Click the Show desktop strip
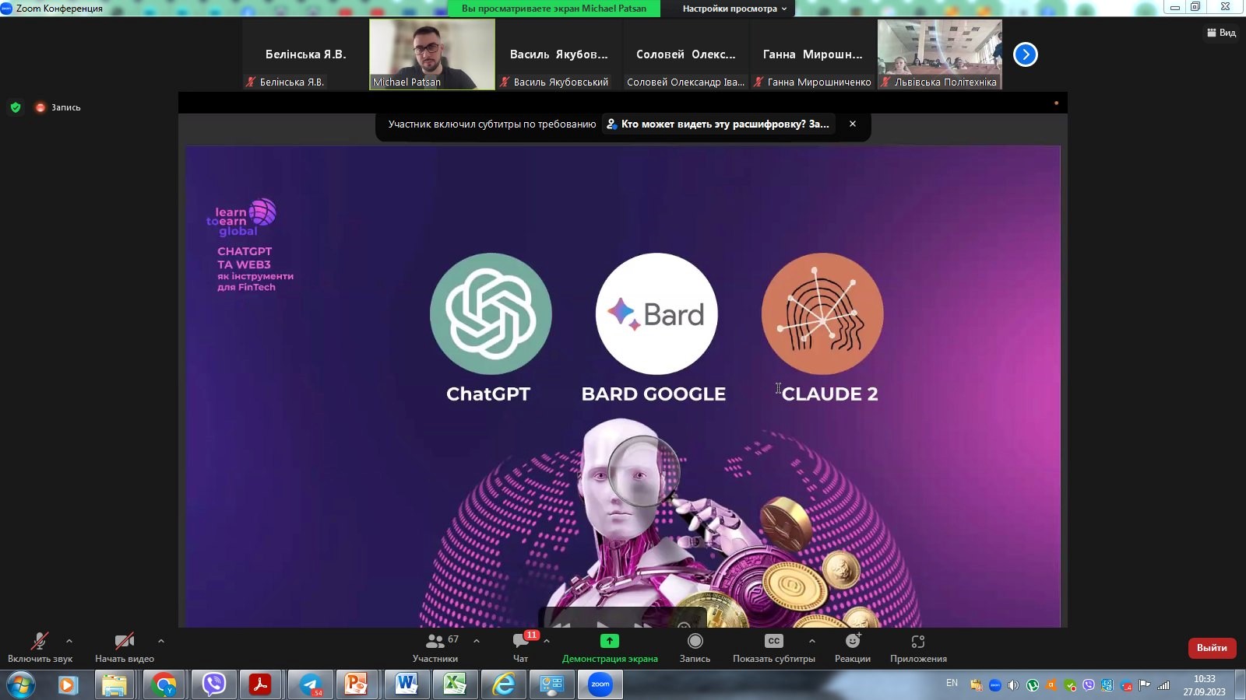 [x=1240, y=685]
